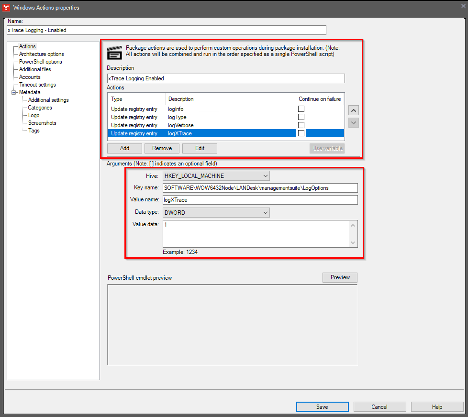Open the Screenshots metadata item

point(42,123)
